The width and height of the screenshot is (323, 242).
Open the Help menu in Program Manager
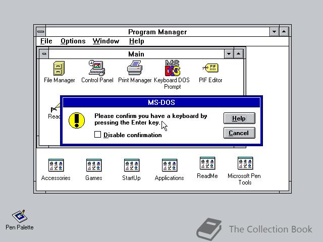pyautogui.click(x=136, y=41)
